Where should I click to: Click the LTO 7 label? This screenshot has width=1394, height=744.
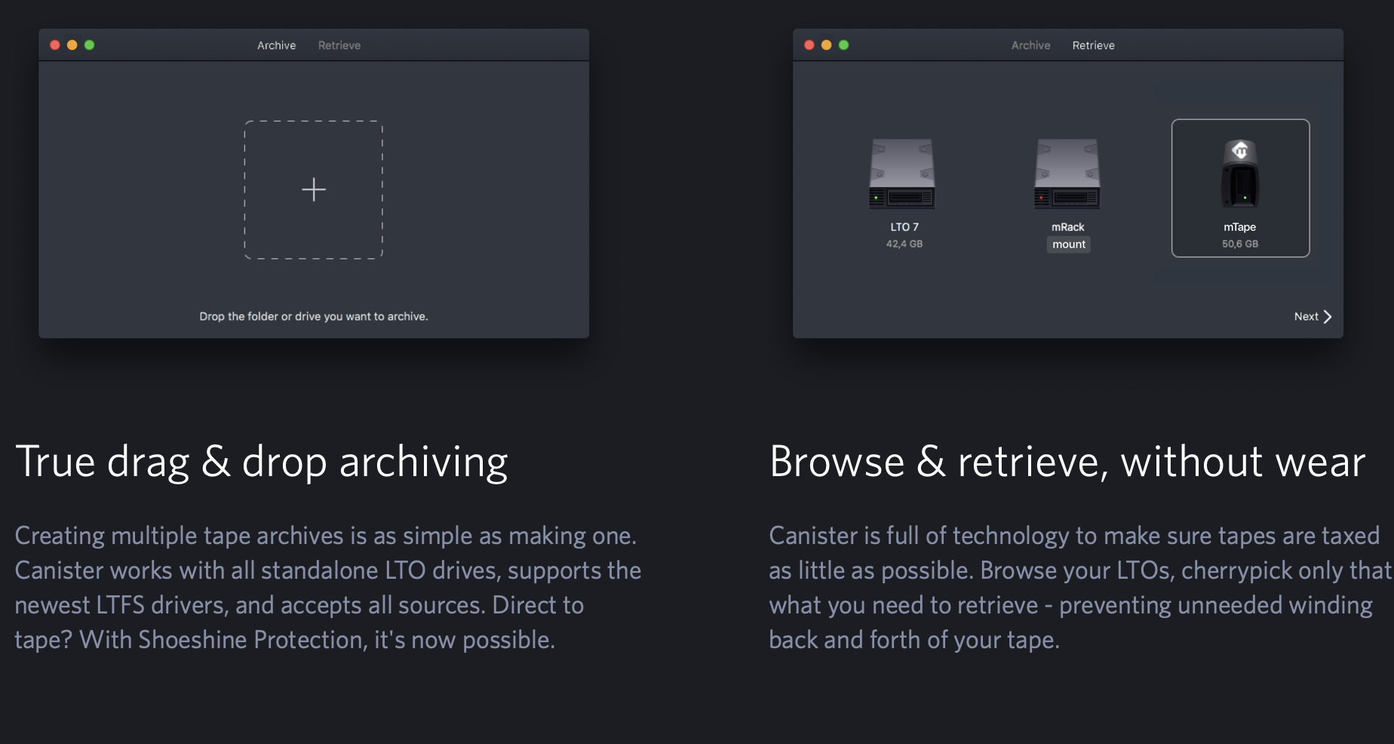(x=904, y=227)
